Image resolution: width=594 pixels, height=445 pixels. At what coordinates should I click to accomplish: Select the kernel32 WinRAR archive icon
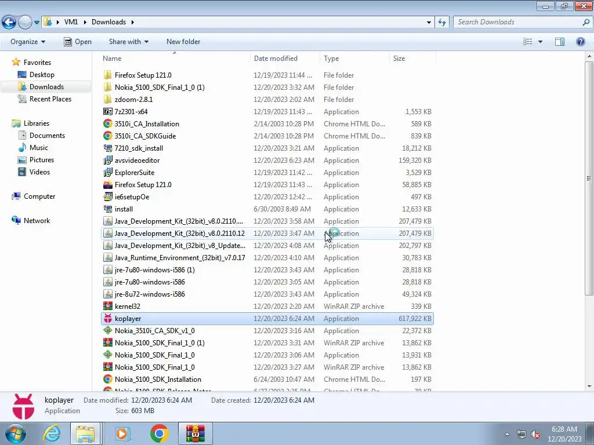[x=107, y=306]
